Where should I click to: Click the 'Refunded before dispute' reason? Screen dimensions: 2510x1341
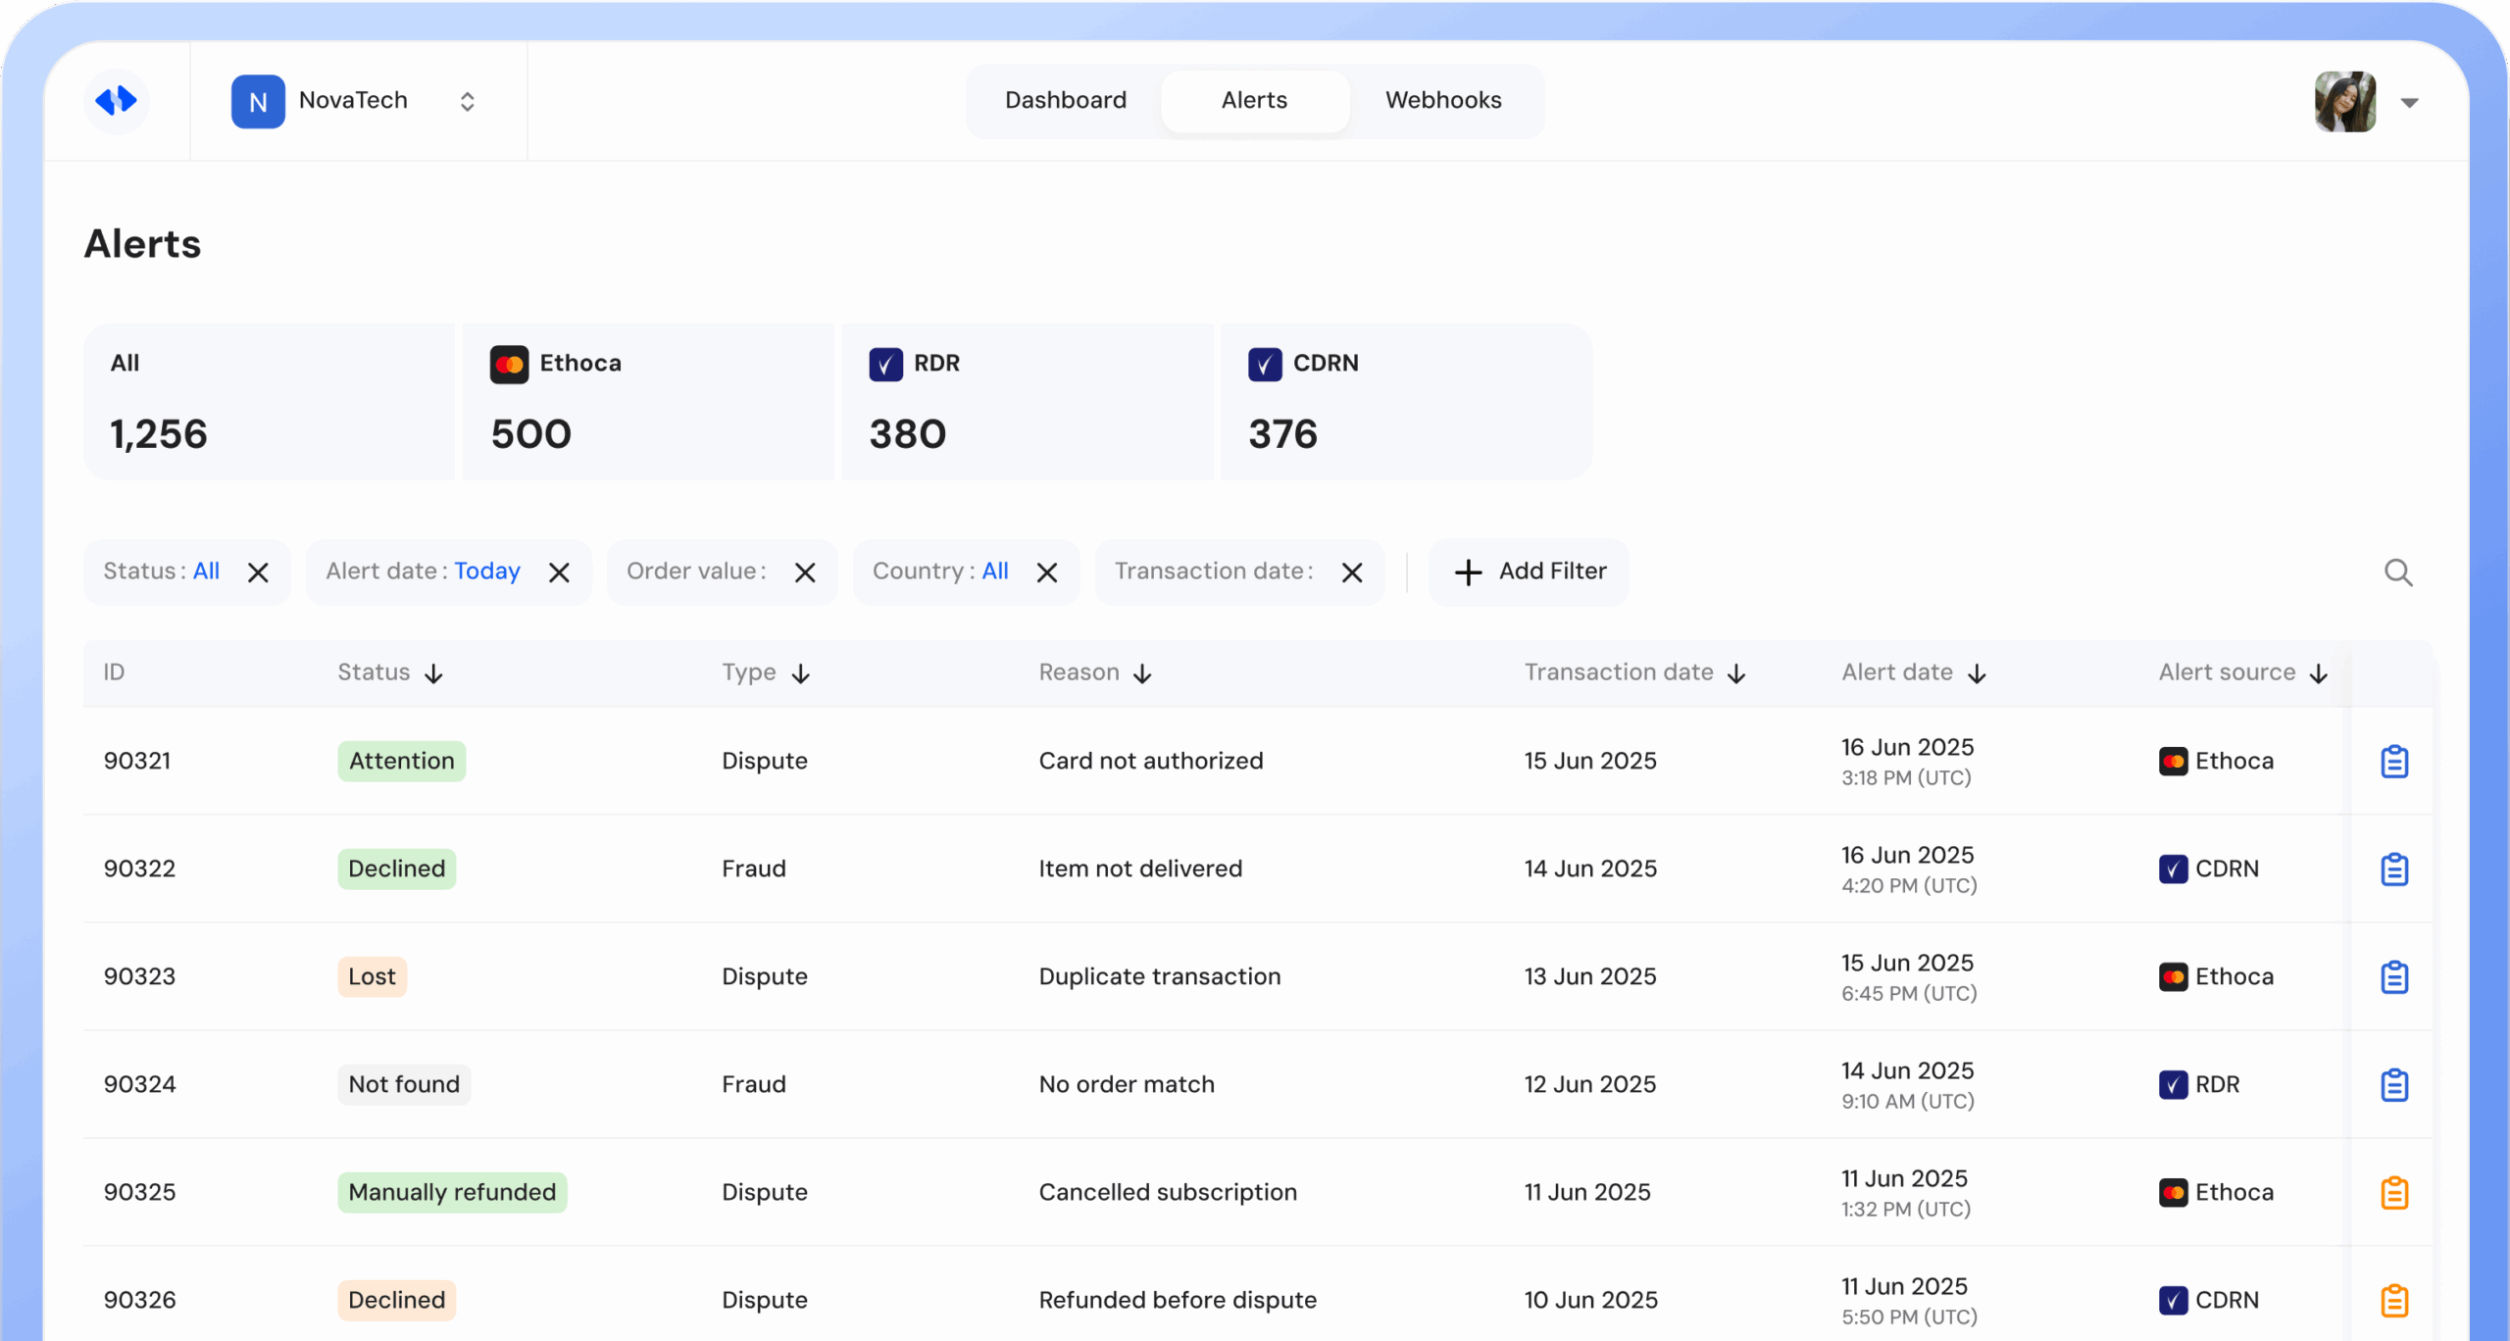point(1178,1301)
